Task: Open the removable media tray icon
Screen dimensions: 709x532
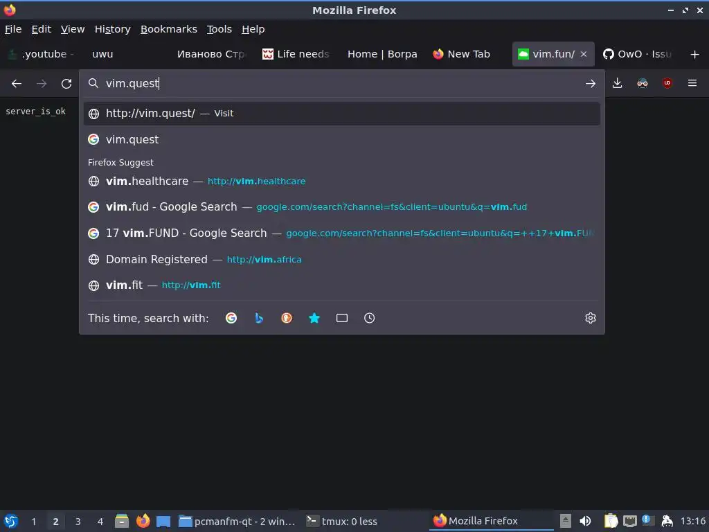Action: 565,521
